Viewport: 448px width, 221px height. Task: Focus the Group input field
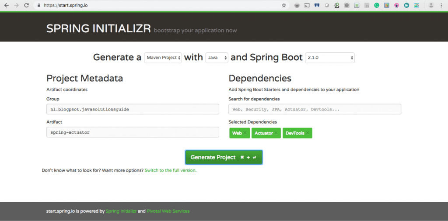[x=133, y=109]
